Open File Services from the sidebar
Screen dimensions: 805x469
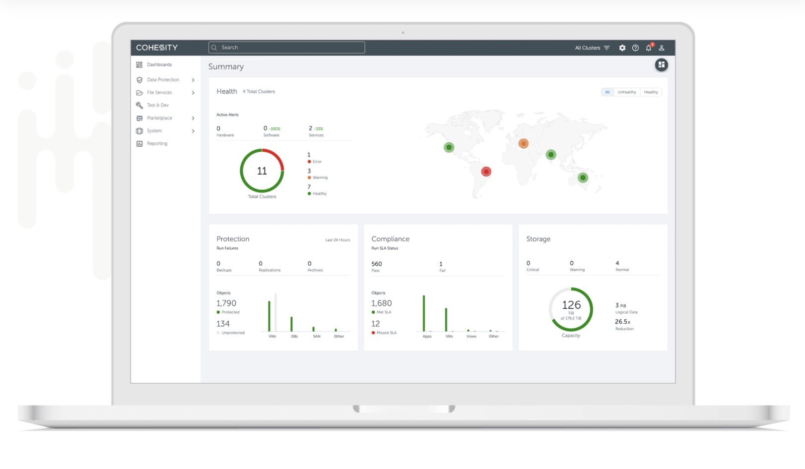pyautogui.click(x=159, y=93)
